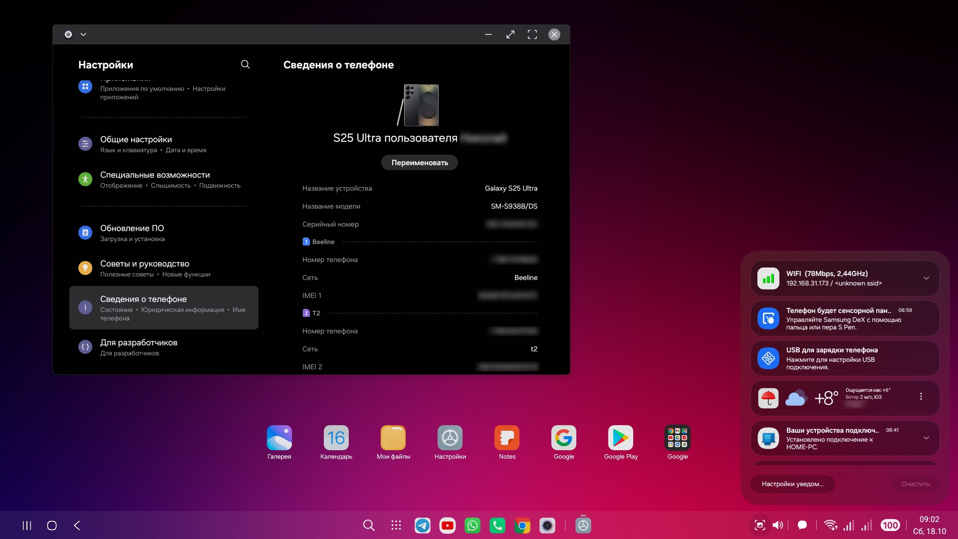This screenshot has height=539, width=958.
Task: Open YouTube in the taskbar
Action: [x=447, y=526]
